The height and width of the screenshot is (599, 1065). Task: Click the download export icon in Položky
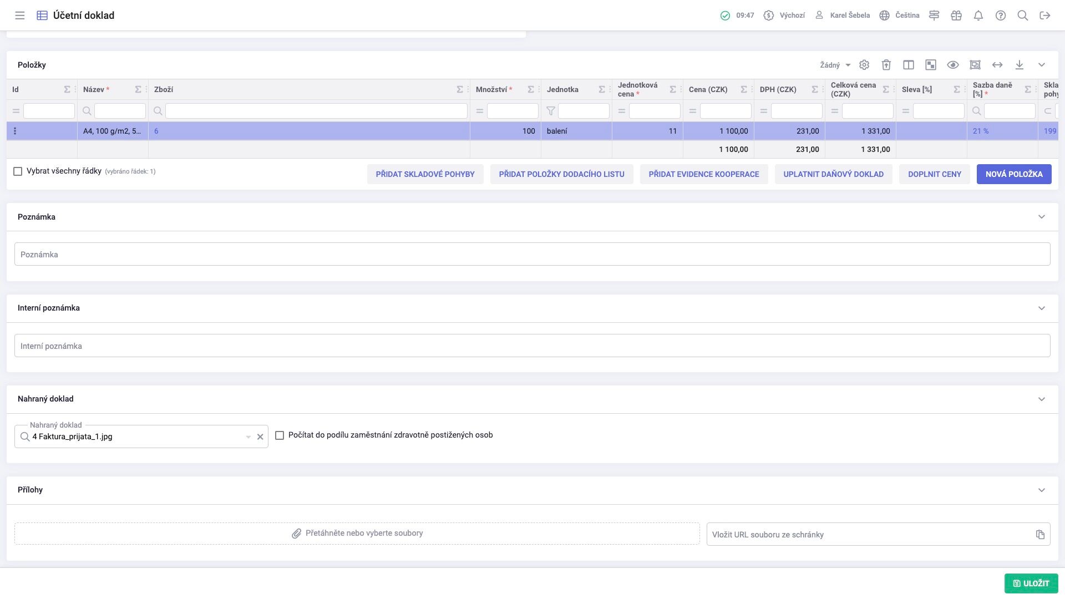coord(1019,65)
